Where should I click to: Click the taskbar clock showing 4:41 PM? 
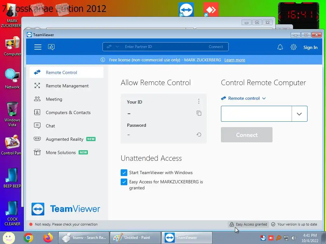tap(310, 238)
